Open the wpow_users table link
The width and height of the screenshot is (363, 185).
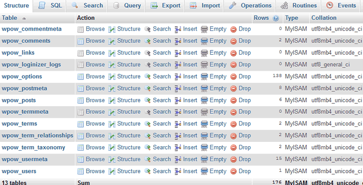click(x=19, y=171)
